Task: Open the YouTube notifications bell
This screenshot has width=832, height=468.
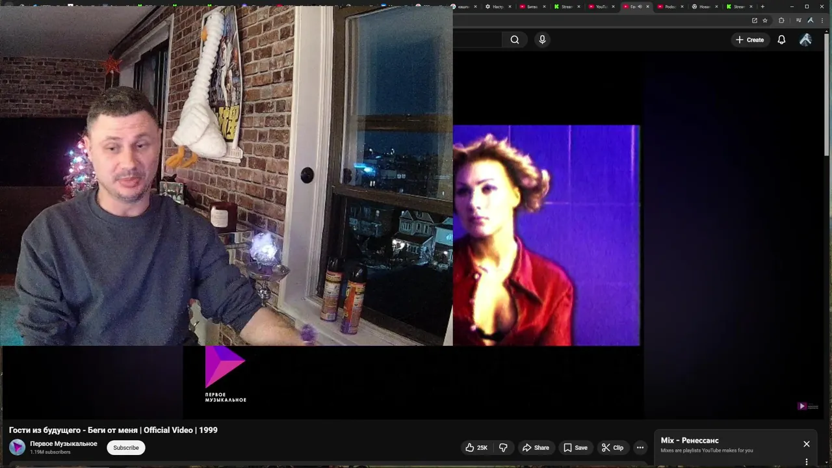Action: tap(781, 40)
